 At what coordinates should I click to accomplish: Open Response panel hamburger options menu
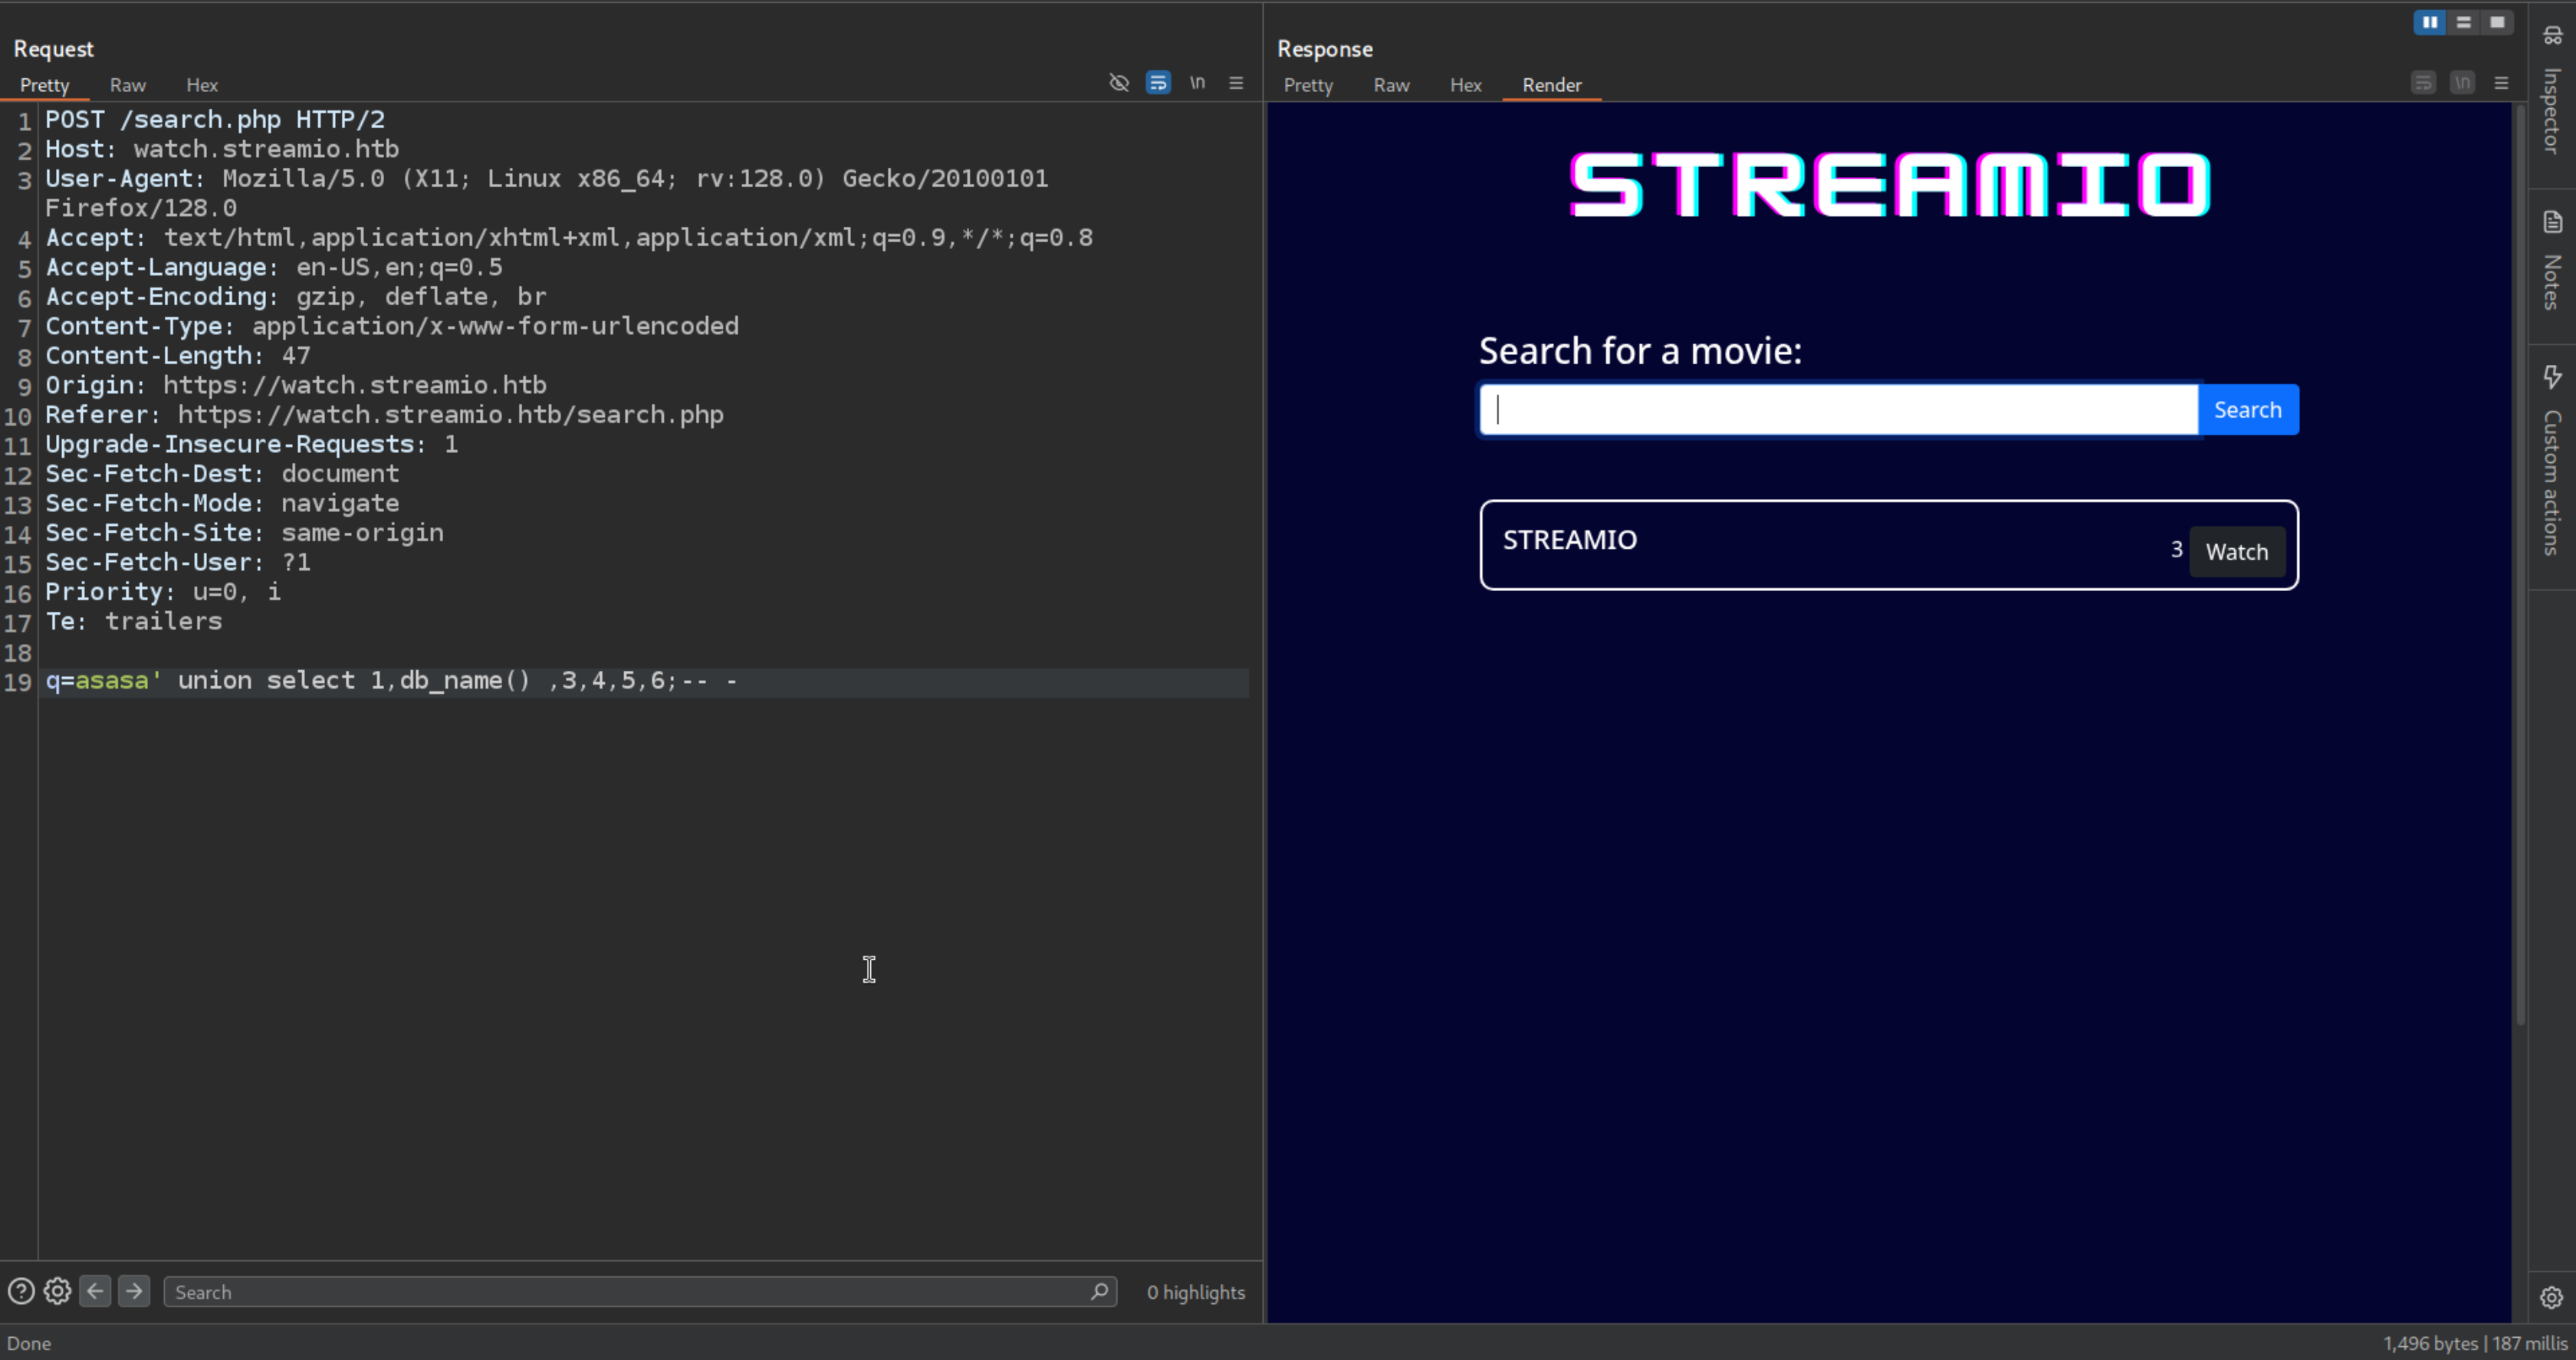2501,83
